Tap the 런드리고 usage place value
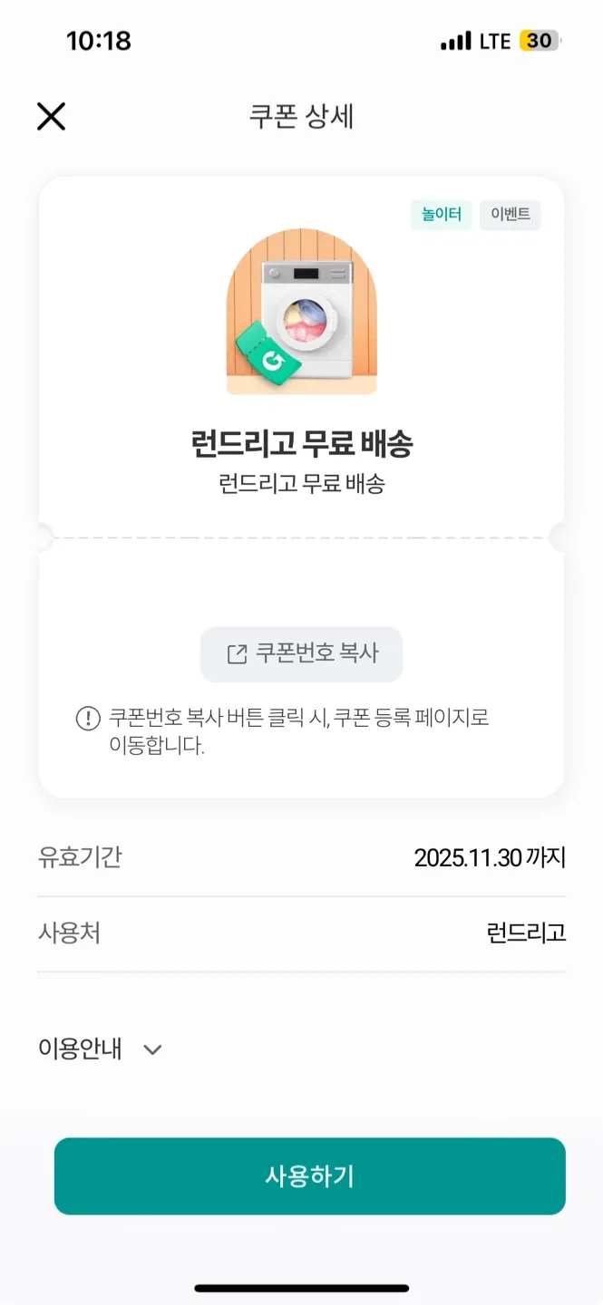Screen dimensions: 603x1305 pyautogui.click(x=526, y=933)
